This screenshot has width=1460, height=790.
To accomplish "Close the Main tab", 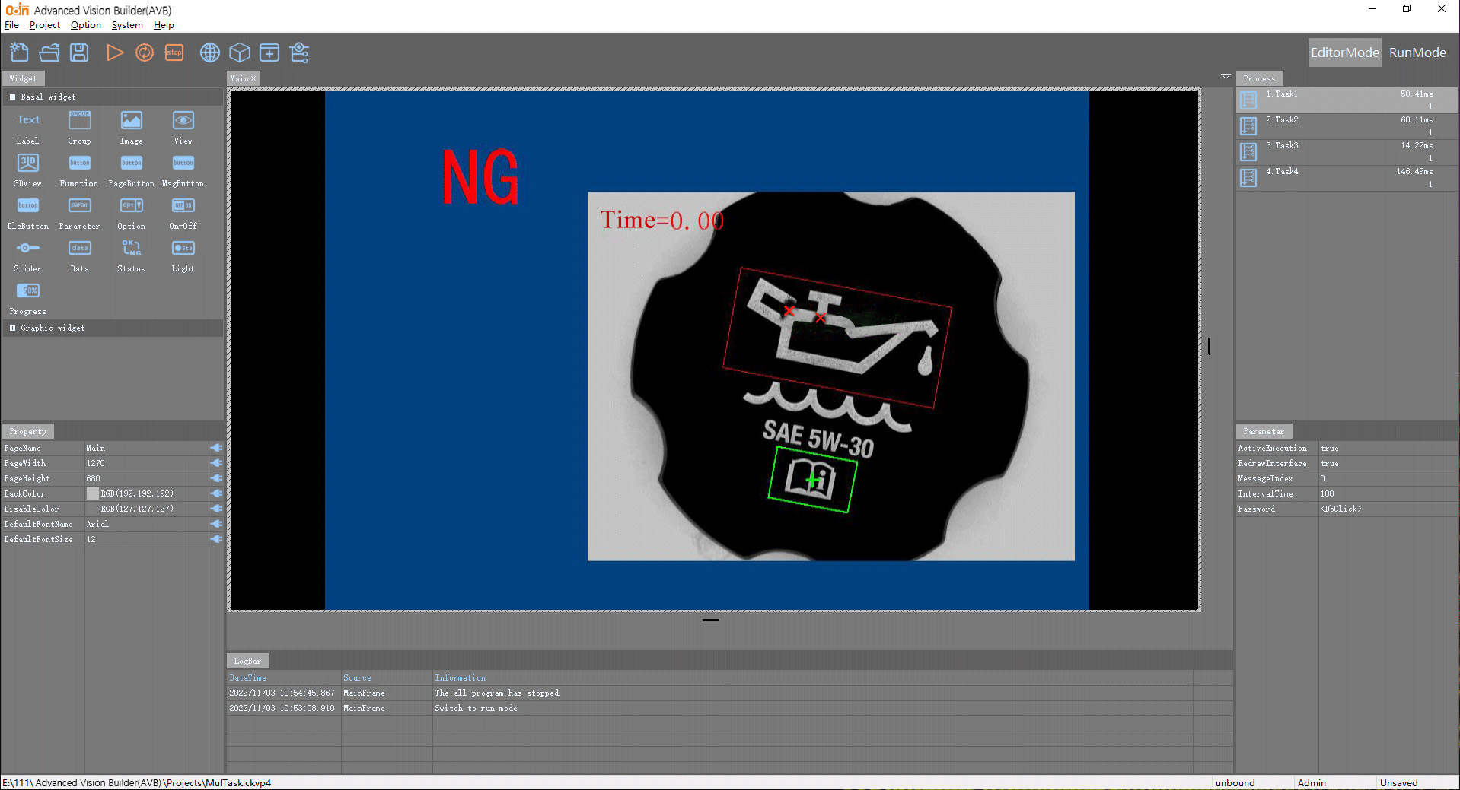I will (x=253, y=79).
